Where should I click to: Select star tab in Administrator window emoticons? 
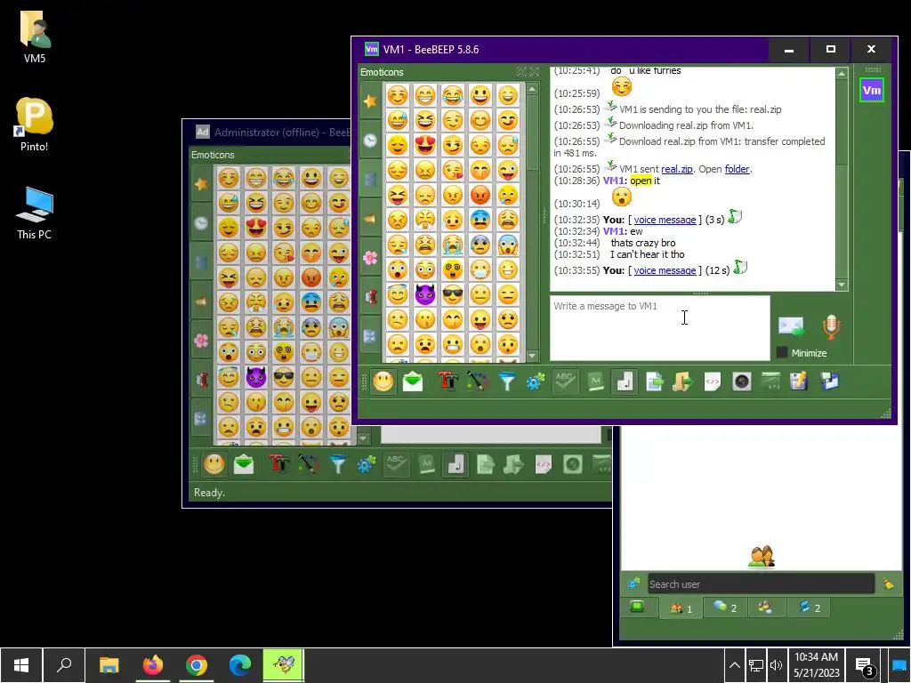tap(201, 184)
